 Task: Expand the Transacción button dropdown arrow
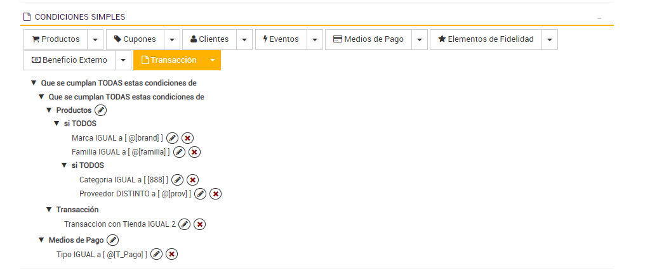click(213, 60)
